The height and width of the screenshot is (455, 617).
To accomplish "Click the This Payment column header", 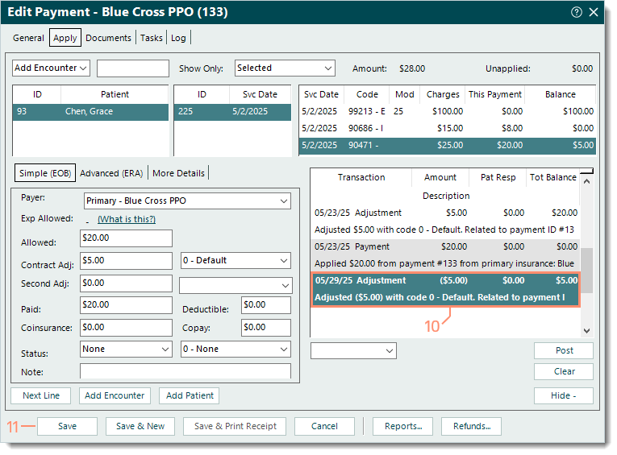I will point(494,95).
